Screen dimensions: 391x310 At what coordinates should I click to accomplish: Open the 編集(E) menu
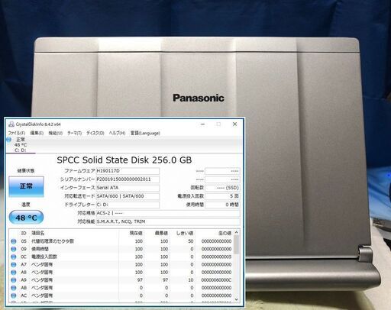click(37, 133)
